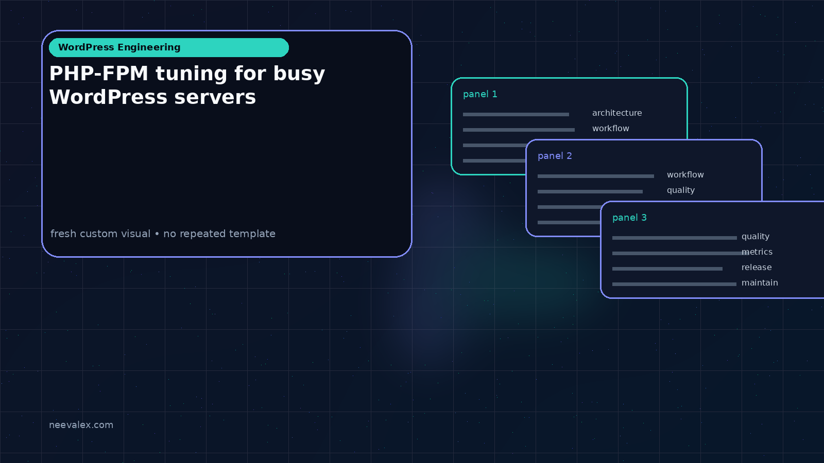Click 'maintain' label in panel 3
The width and height of the screenshot is (824, 463).
tap(760, 282)
